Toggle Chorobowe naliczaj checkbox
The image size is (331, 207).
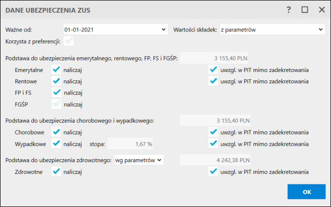coord(56,132)
